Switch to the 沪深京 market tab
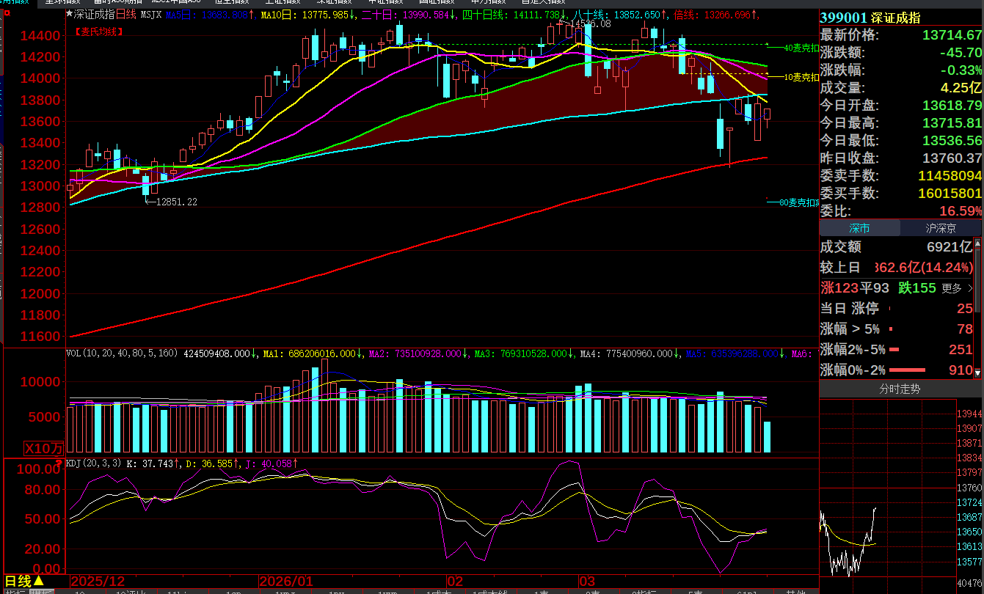The image size is (984, 594). tap(941, 228)
